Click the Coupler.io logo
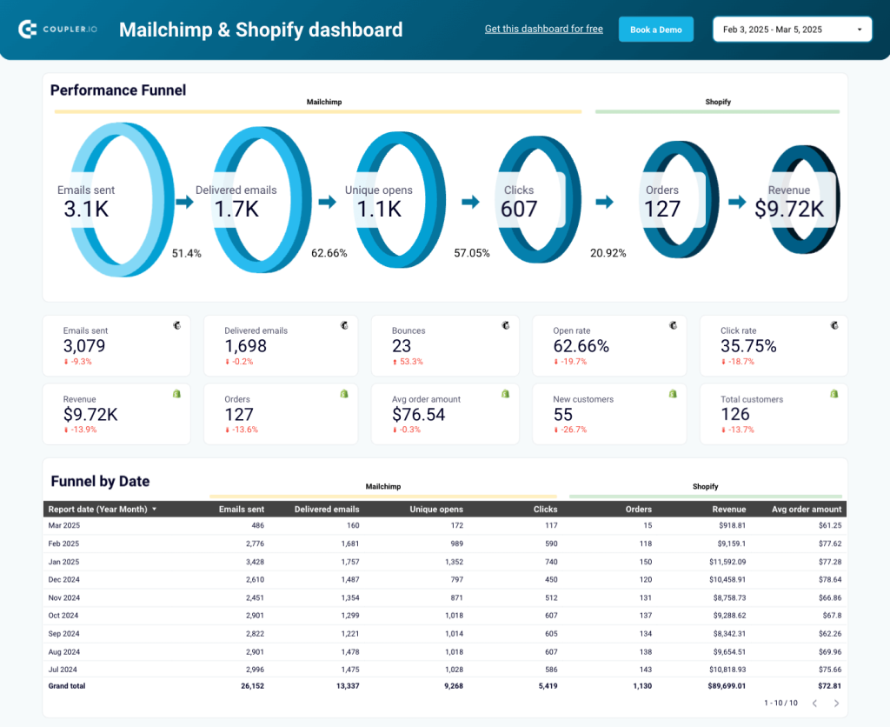The image size is (890, 727). pos(57,29)
